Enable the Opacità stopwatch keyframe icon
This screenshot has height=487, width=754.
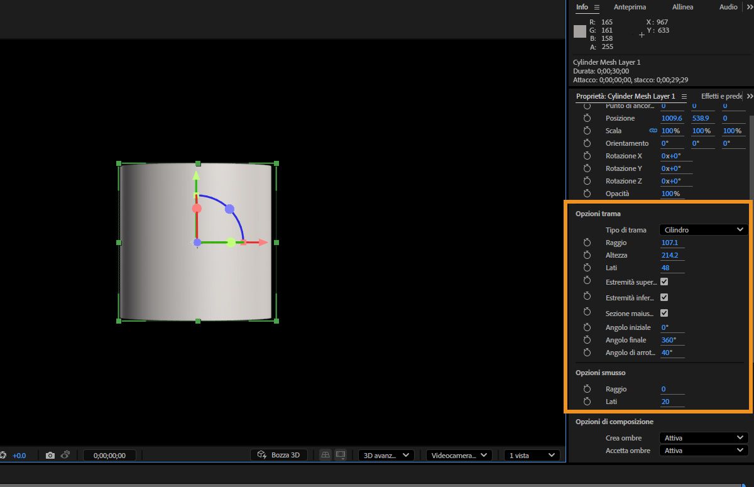[587, 194]
